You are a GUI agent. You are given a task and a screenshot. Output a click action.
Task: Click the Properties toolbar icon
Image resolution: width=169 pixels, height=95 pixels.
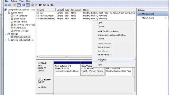pyautogui.click(x=40, y=5)
